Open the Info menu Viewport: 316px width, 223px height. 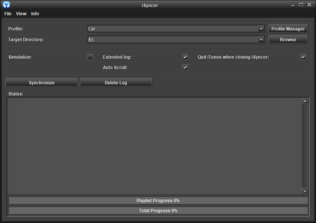[35, 14]
